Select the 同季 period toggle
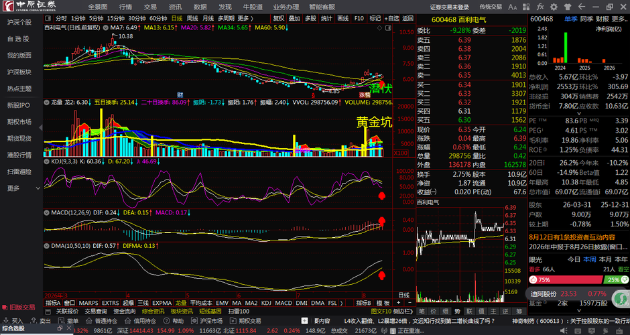The height and width of the screenshot is (335, 630). click(x=586, y=19)
